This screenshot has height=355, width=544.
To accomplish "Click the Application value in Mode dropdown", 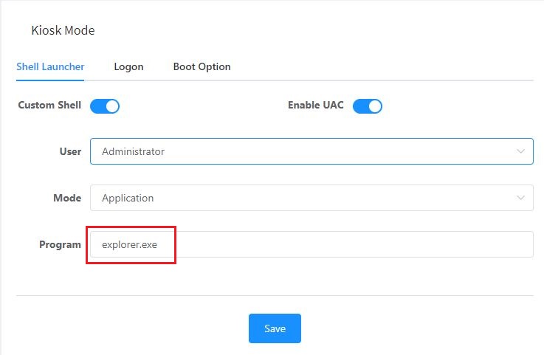I will point(128,198).
